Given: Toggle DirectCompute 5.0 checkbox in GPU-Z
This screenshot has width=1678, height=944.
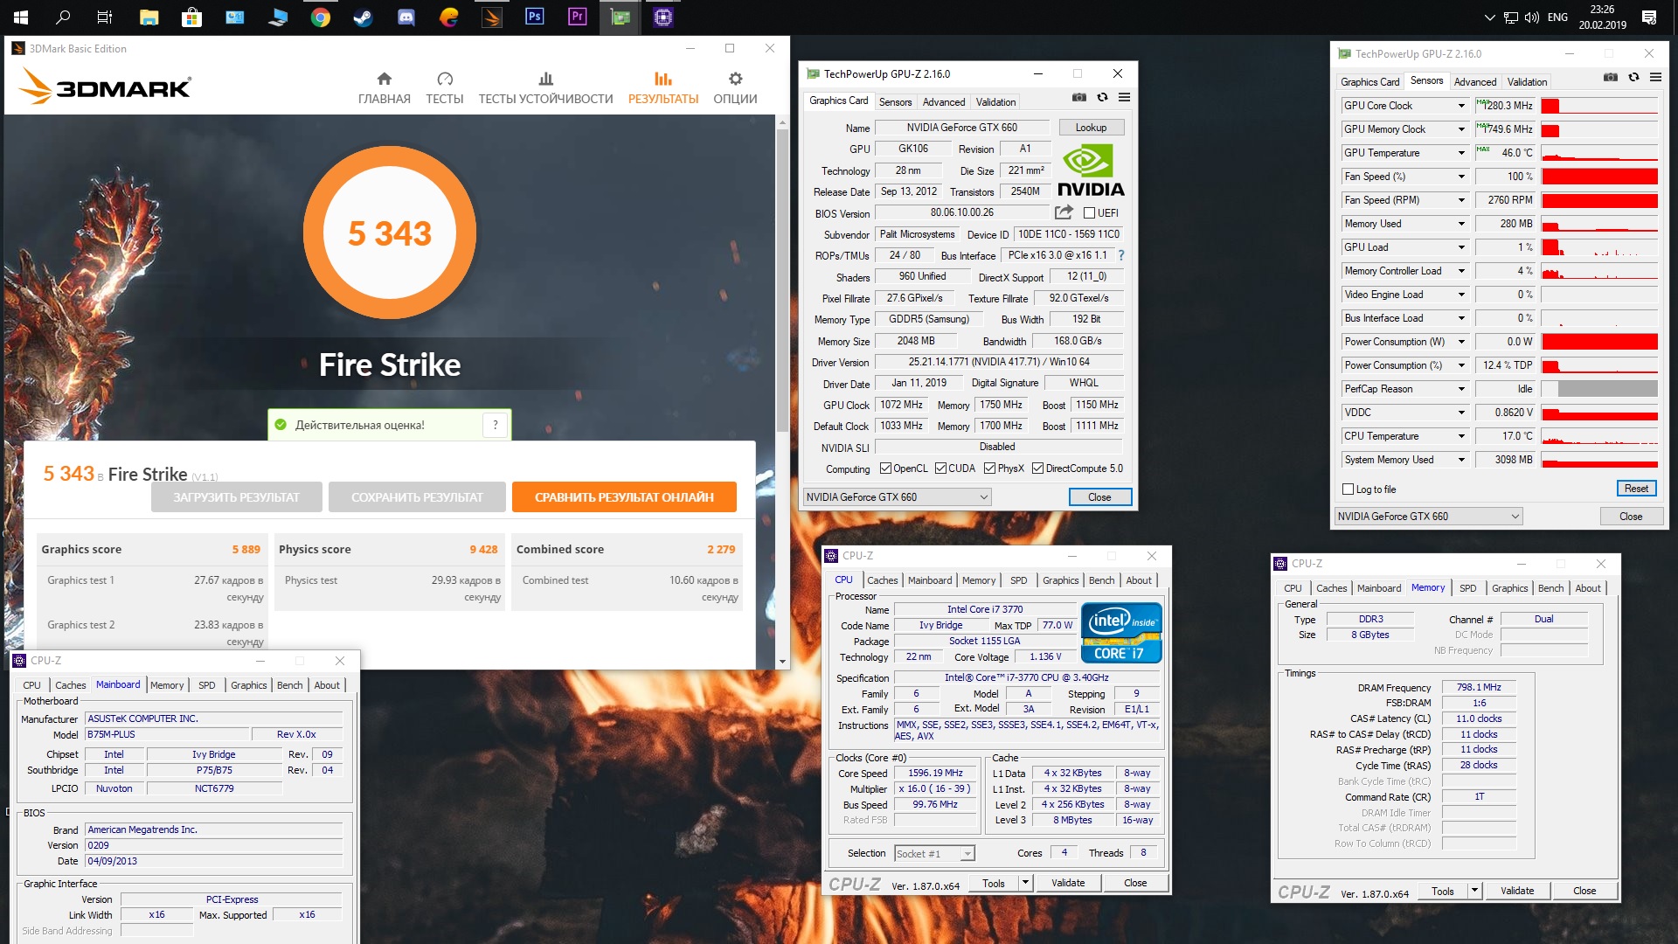Looking at the screenshot, I should pos(1037,469).
